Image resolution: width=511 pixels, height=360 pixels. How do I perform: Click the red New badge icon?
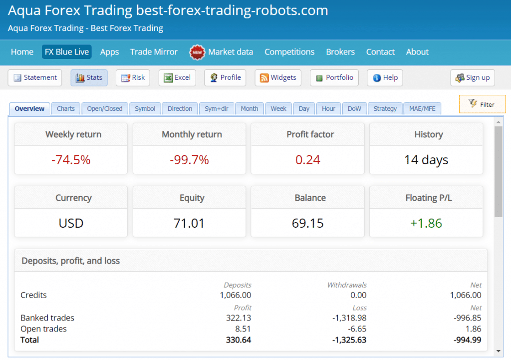pos(197,52)
